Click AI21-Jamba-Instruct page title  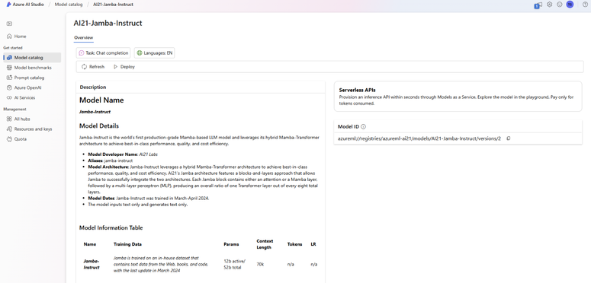(x=108, y=23)
